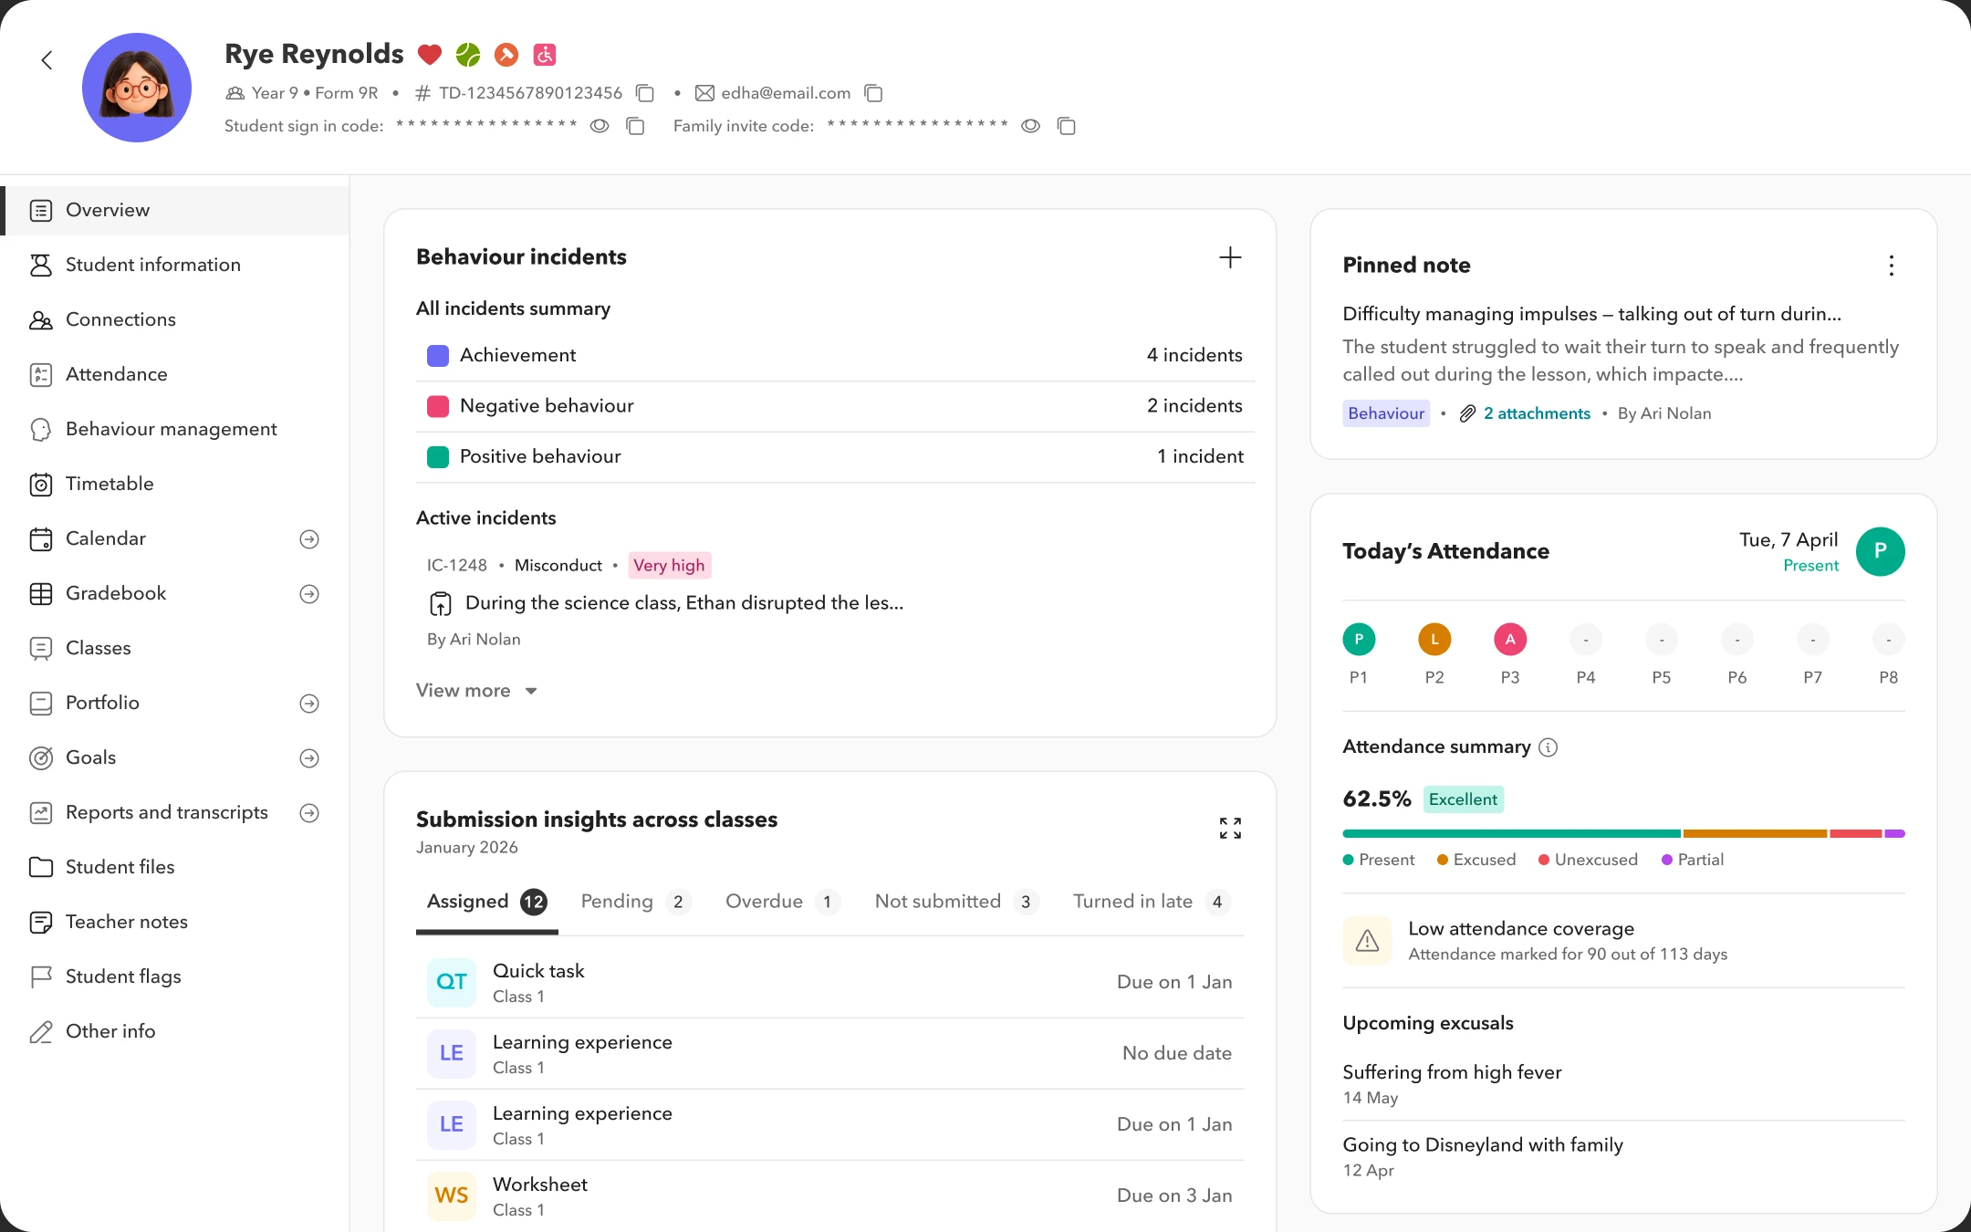Open P2 late period marker
The image size is (1971, 1232).
1434,640
